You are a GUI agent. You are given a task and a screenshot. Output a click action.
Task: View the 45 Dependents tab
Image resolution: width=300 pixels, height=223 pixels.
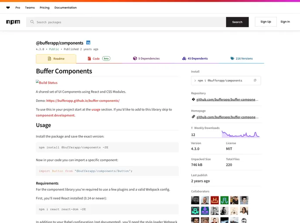195,58
